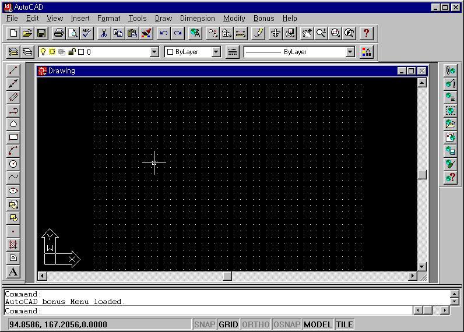Select the Point draw tool

[x=13, y=231]
